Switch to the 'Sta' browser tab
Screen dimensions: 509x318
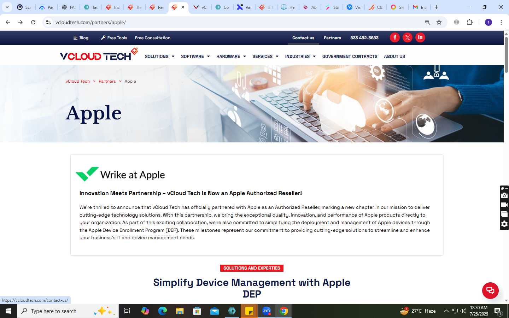332,7
